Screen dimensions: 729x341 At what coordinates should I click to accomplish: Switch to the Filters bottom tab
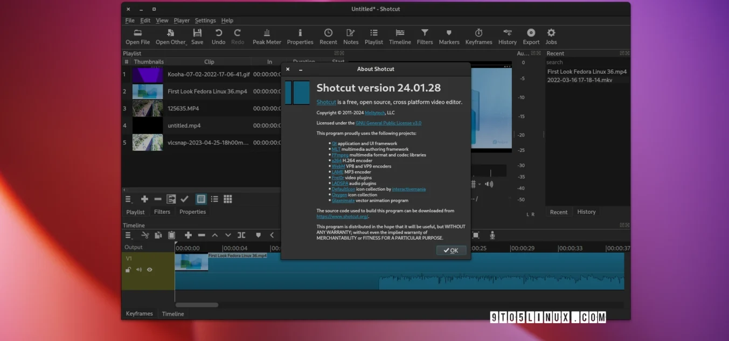(x=162, y=212)
